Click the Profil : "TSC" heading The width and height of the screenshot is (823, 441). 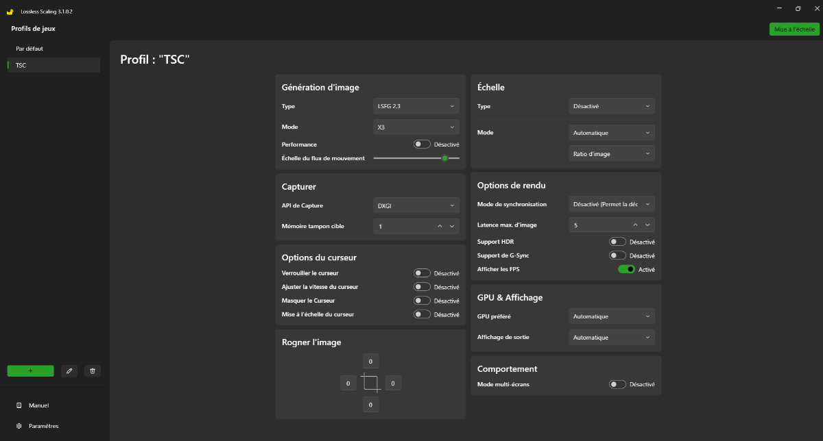154,60
